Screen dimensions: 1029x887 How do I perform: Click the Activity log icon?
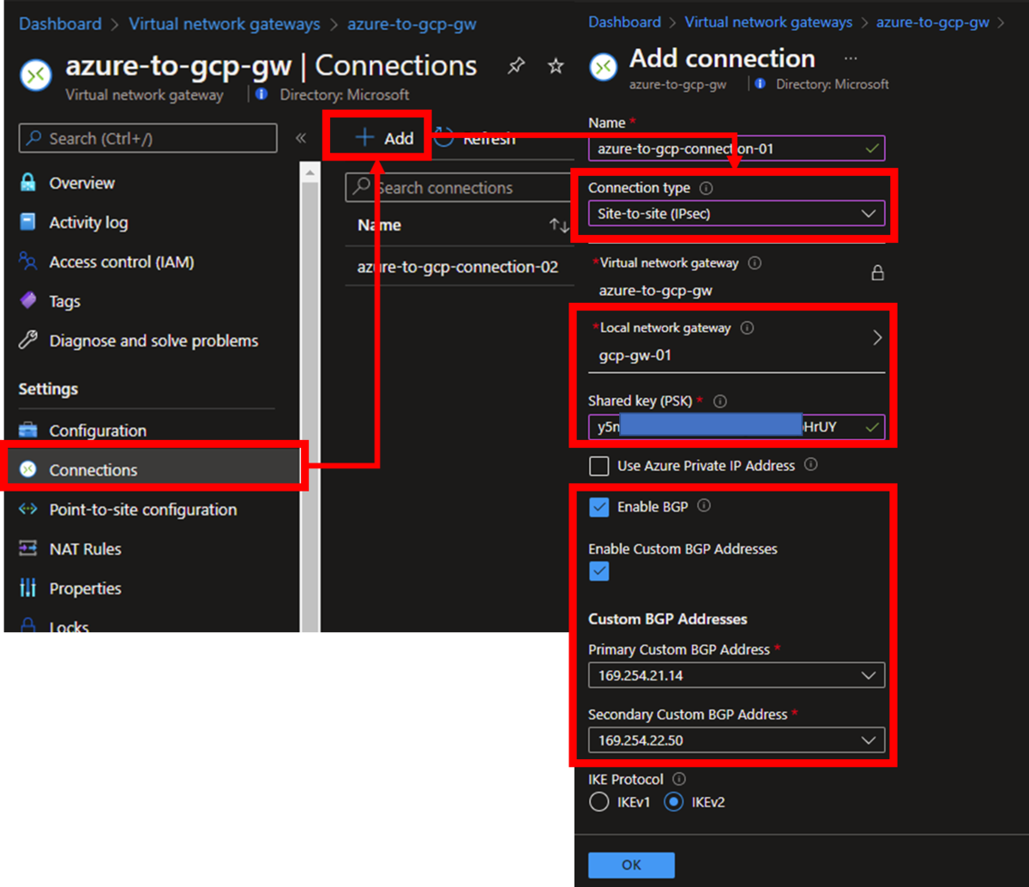[28, 222]
